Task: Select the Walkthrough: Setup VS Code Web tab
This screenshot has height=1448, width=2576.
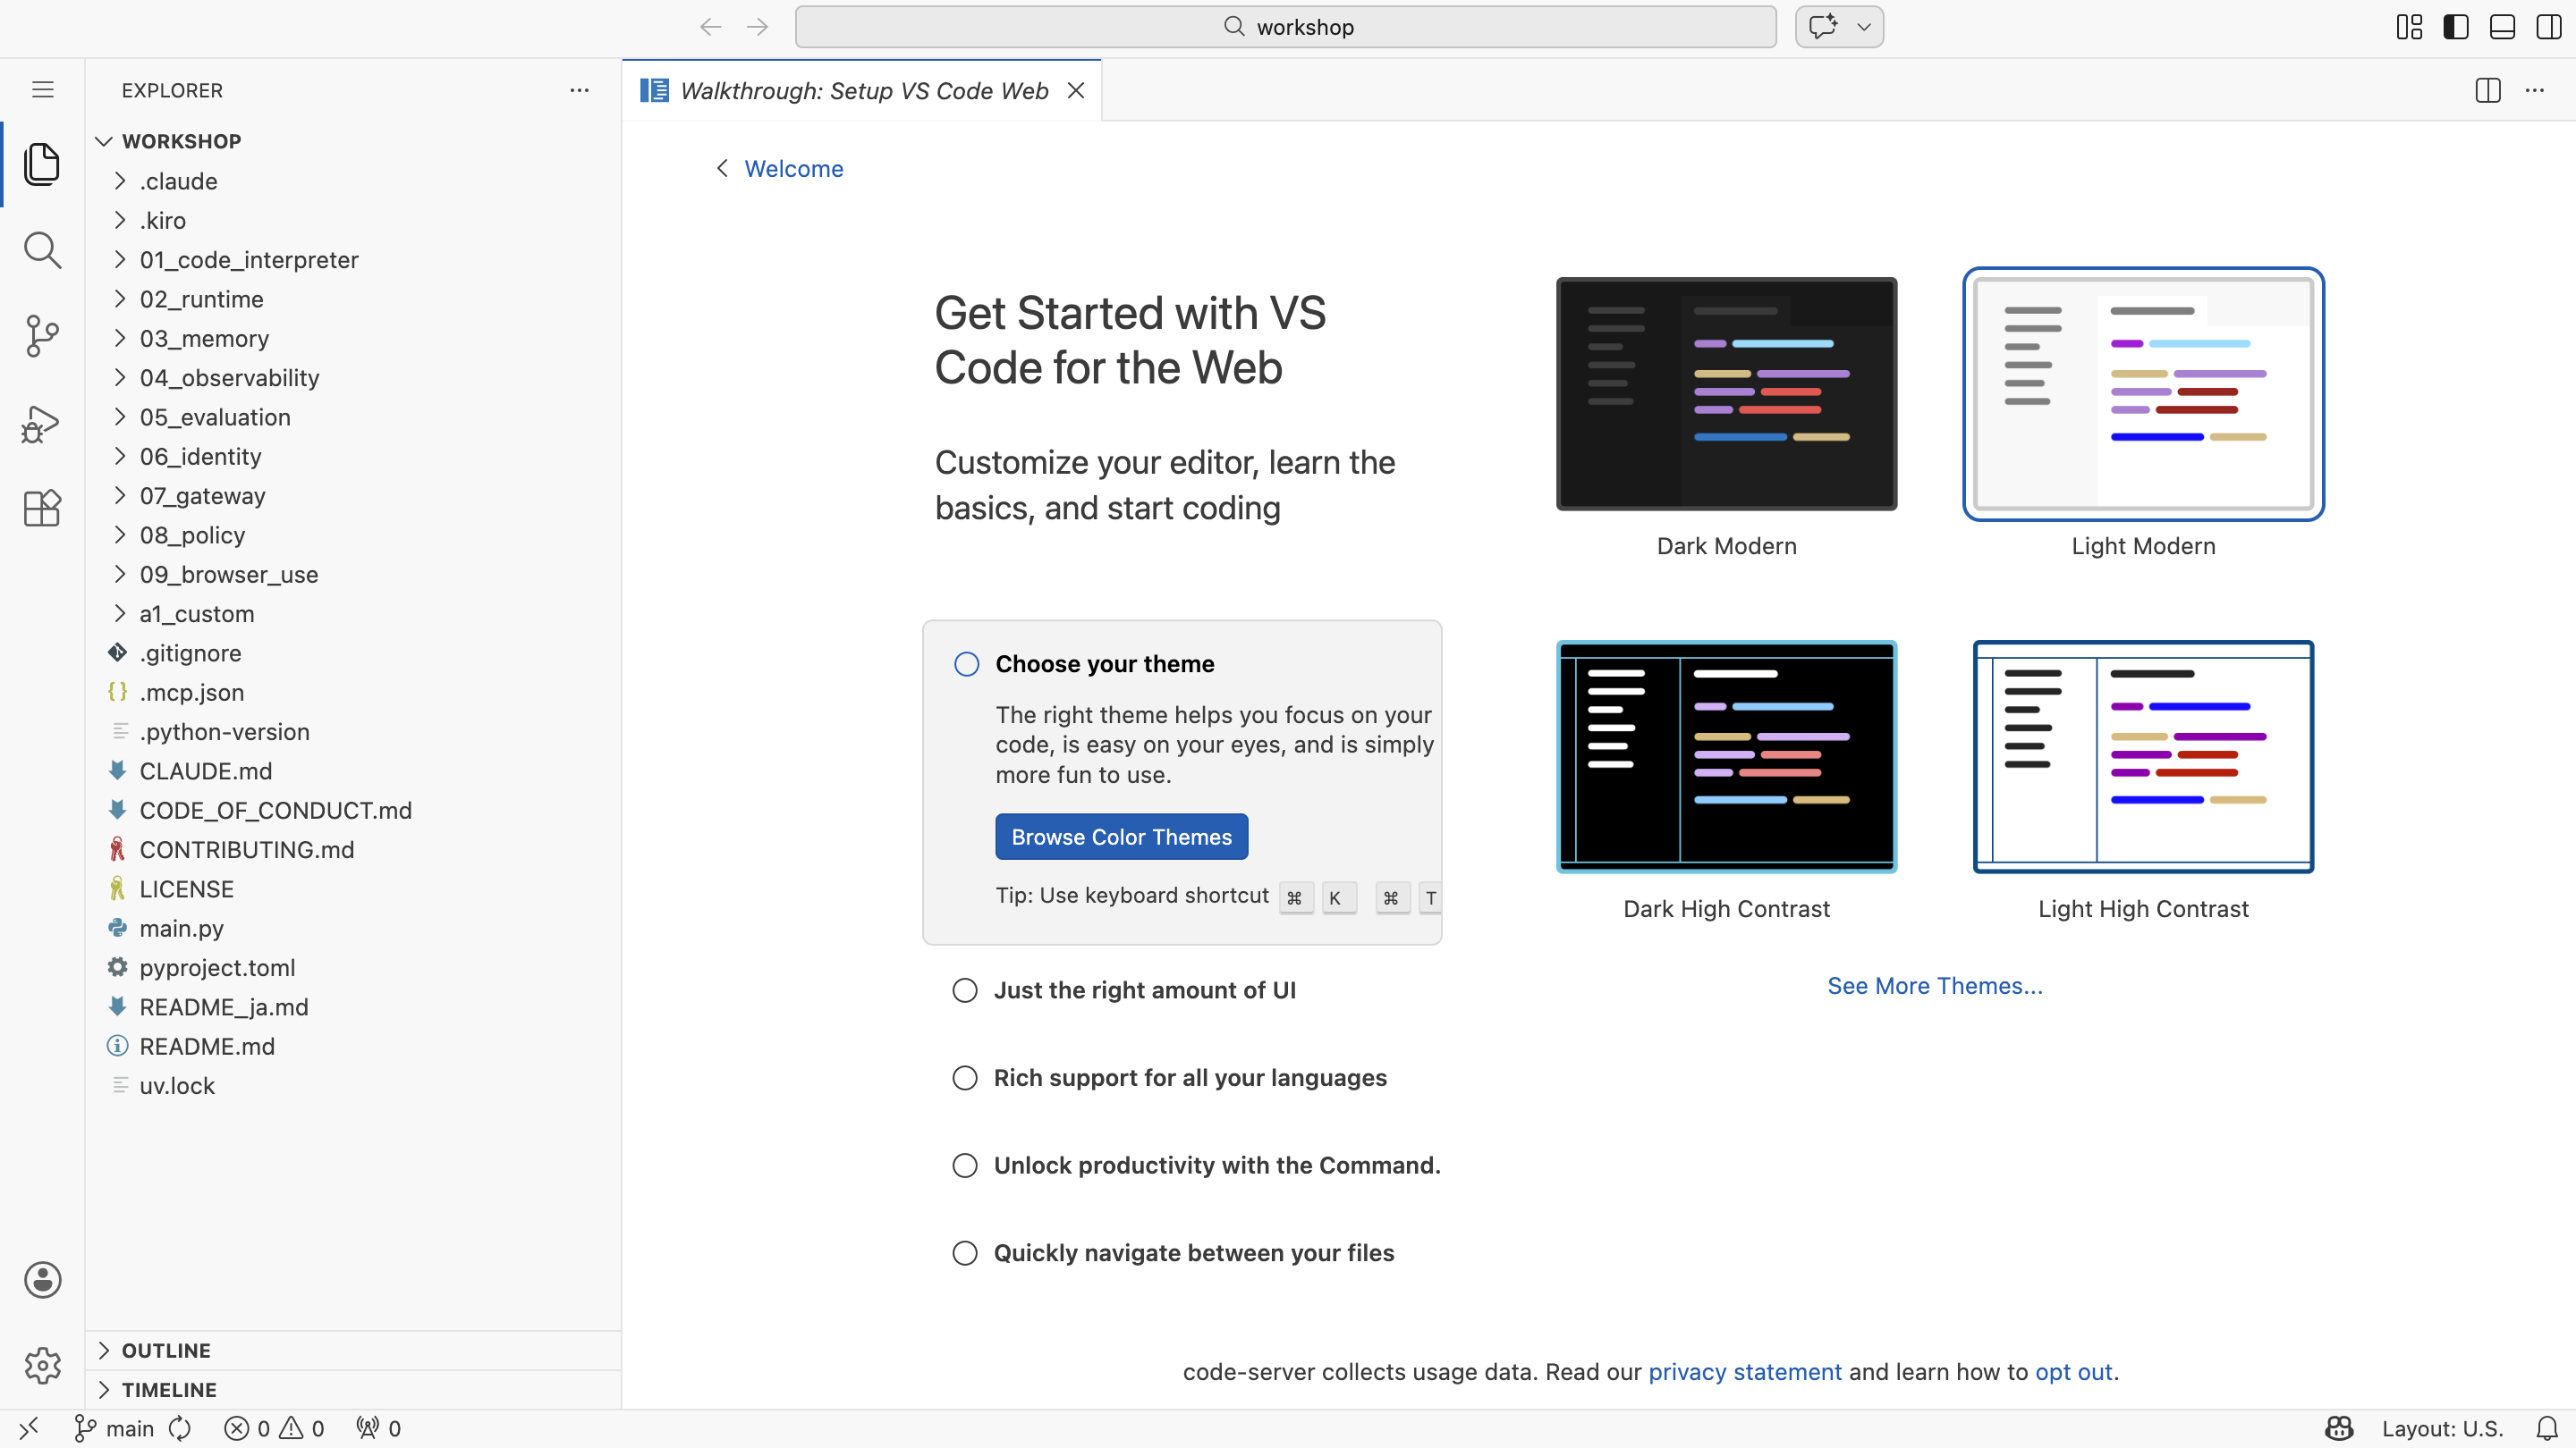Action: click(863, 91)
